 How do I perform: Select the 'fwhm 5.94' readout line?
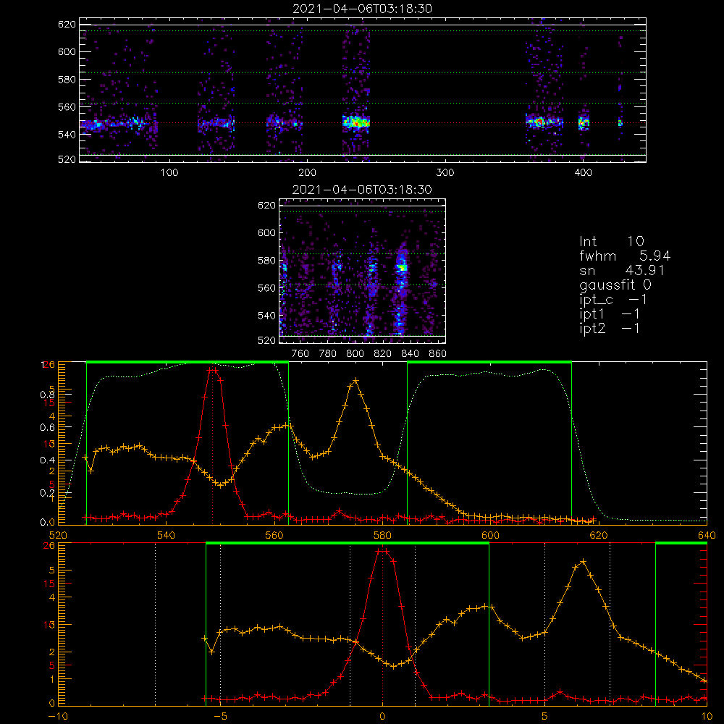(625, 256)
